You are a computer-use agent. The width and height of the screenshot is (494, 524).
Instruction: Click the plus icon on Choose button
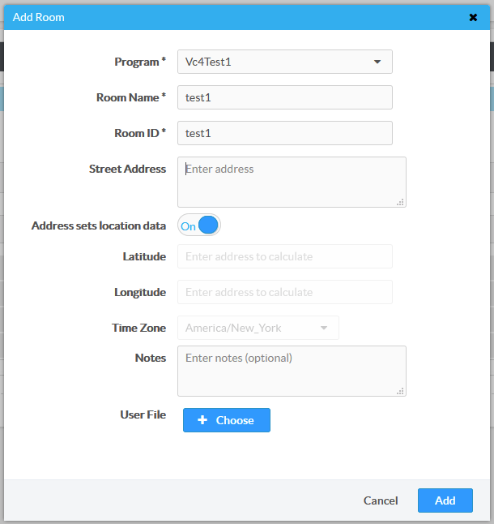pyautogui.click(x=202, y=420)
